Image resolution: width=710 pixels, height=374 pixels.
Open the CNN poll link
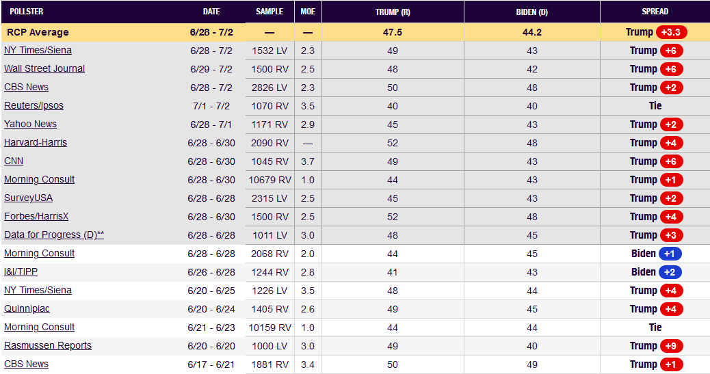pos(14,161)
